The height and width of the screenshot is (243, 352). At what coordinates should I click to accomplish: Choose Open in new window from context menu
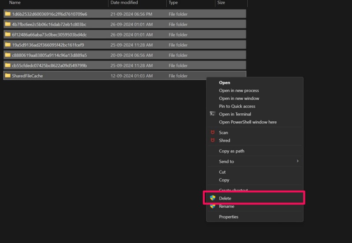(239, 98)
